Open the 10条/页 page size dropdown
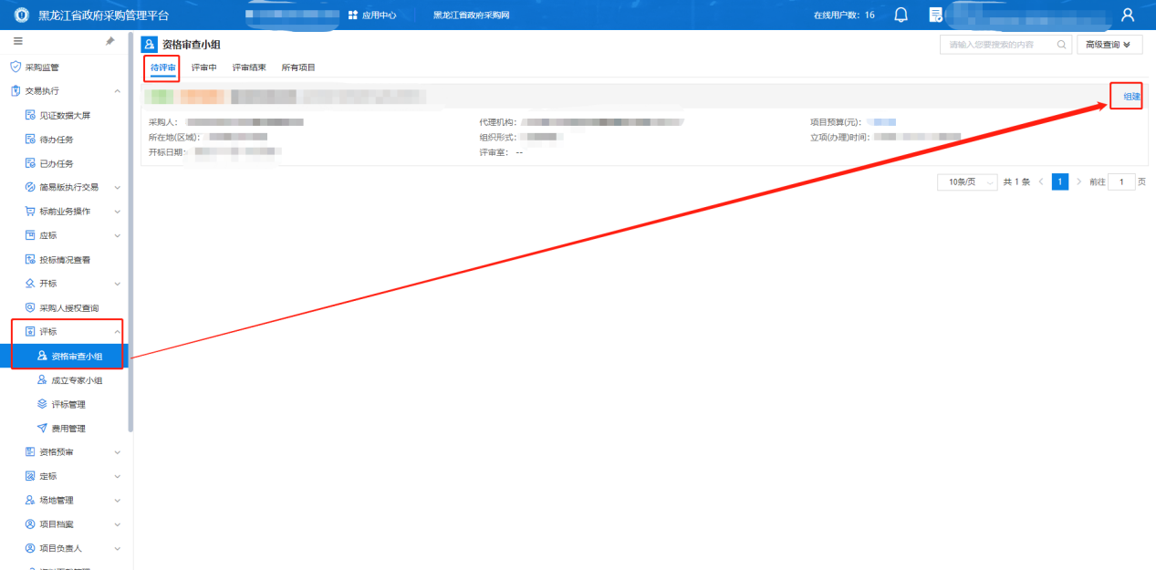The height and width of the screenshot is (570, 1156). tap(966, 182)
